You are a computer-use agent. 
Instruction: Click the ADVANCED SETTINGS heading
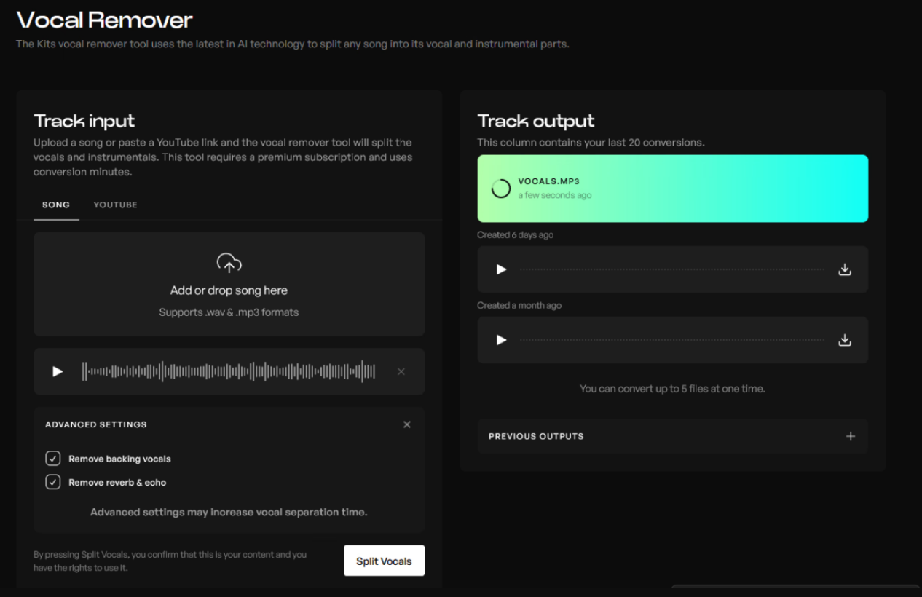click(x=96, y=424)
